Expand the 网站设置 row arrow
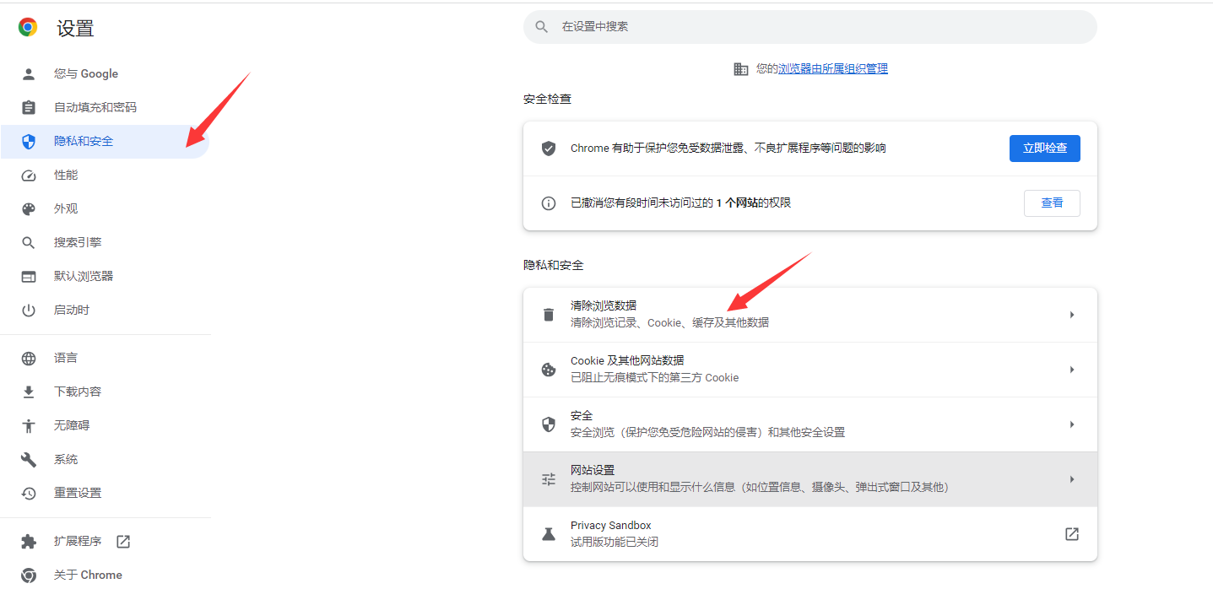The width and height of the screenshot is (1213, 616). coord(1072,479)
